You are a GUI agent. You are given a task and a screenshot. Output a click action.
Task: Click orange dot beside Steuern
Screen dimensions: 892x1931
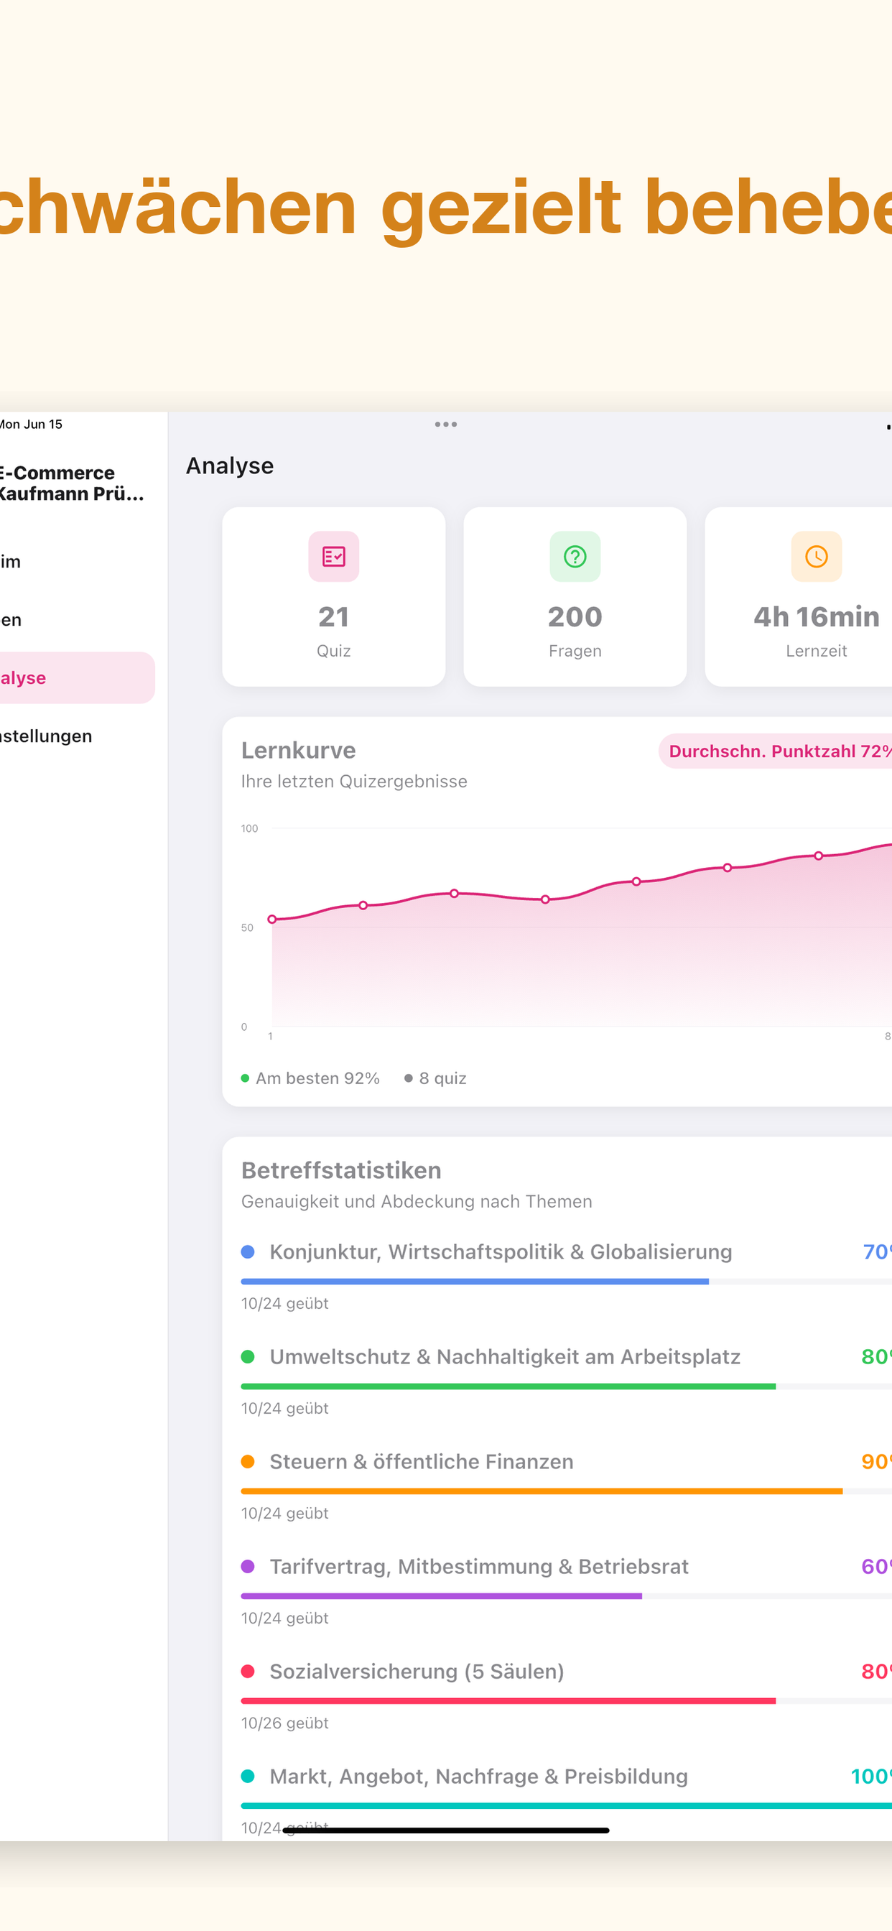point(248,1462)
